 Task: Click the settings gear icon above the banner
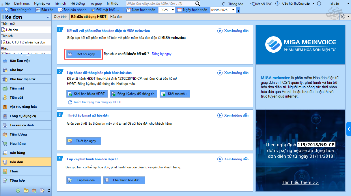[x=343, y=16]
